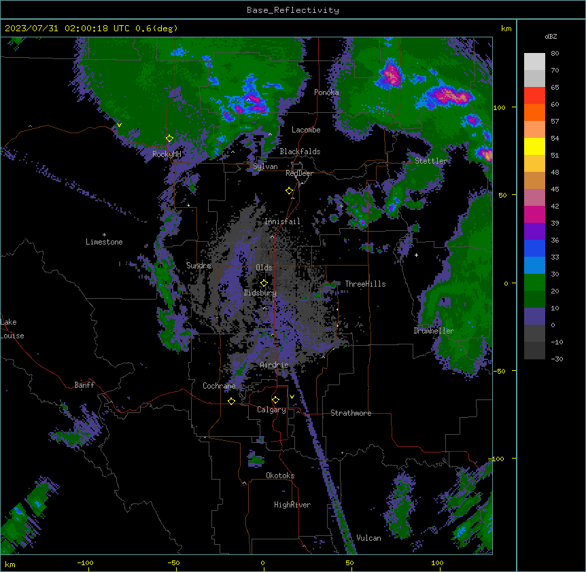The height and width of the screenshot is (572, 586).
Task: Click the -50 tick on the horizontal axis
Action: (x=173, y=562)
